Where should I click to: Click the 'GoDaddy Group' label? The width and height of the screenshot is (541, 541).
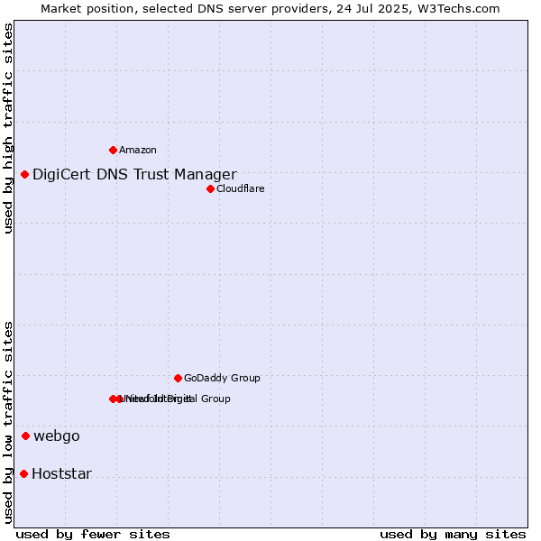pyautogui.click(x=222, y=378)
